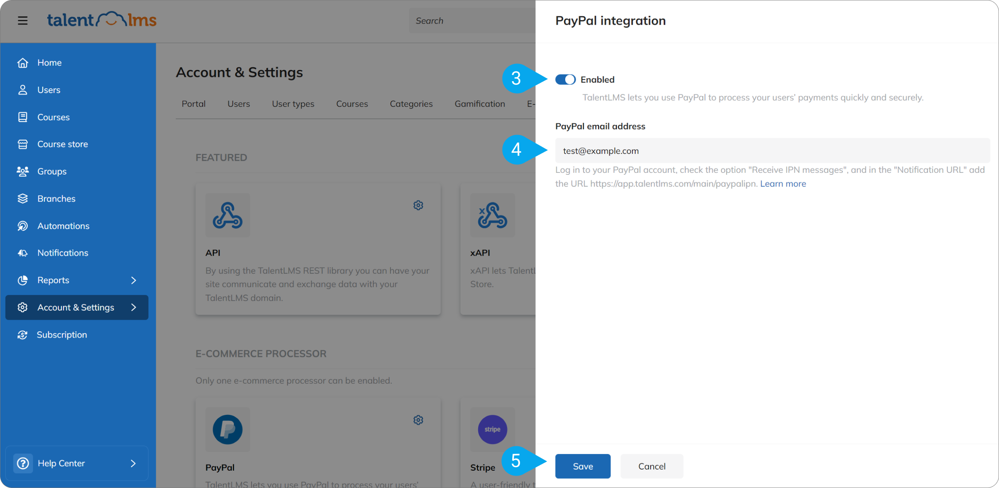
Task: Switch to the Categories tab
Action: pos(411,104)
